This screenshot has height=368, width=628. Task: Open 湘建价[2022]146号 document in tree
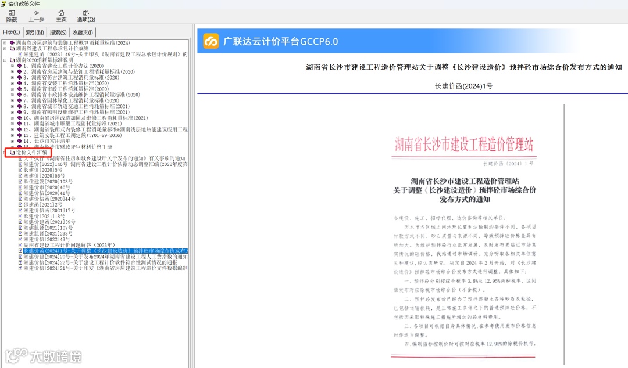click(105, 164)
